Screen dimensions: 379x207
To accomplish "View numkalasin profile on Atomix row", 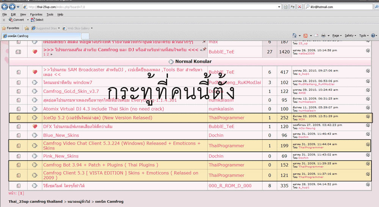I will point(221,109).
